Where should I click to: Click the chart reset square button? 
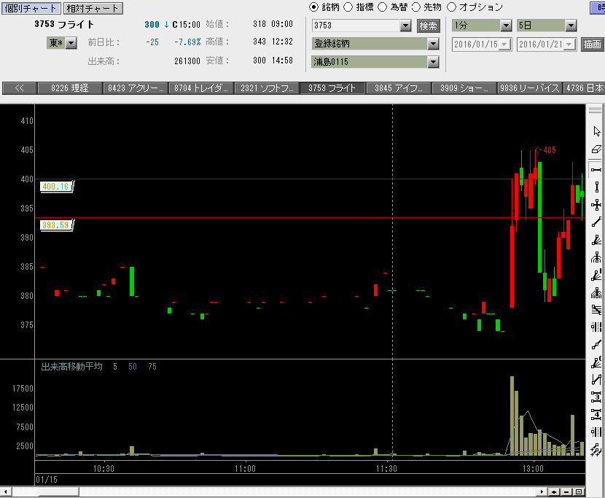point(578,492)
